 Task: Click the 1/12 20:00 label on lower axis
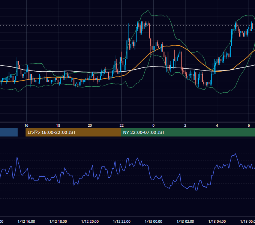pyautogui.click(x=90, y=221)
